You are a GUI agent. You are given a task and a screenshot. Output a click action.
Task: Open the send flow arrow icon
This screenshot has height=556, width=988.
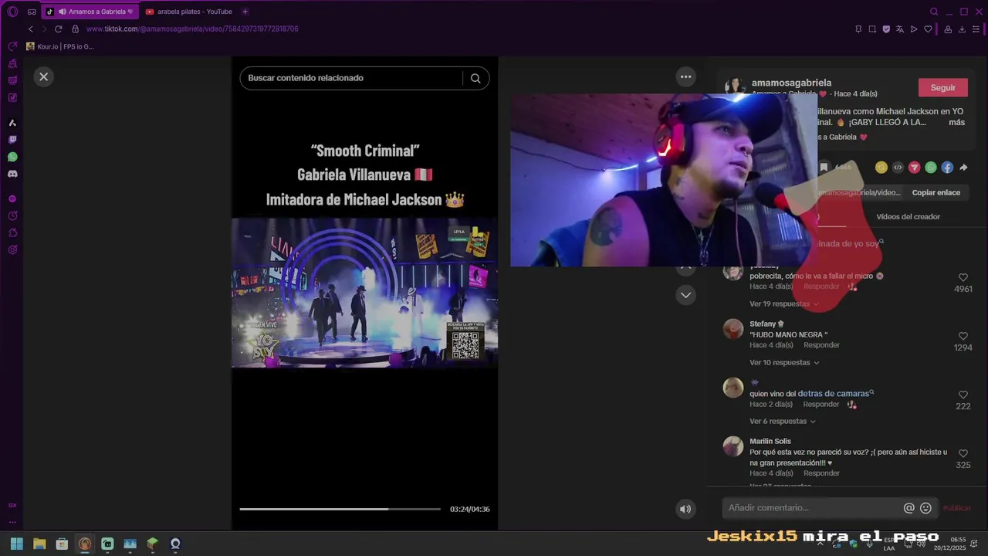pos(914,29)
